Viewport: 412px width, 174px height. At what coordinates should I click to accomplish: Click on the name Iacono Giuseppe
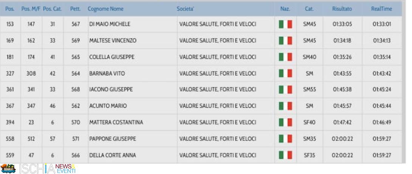(x=111, y=90)
